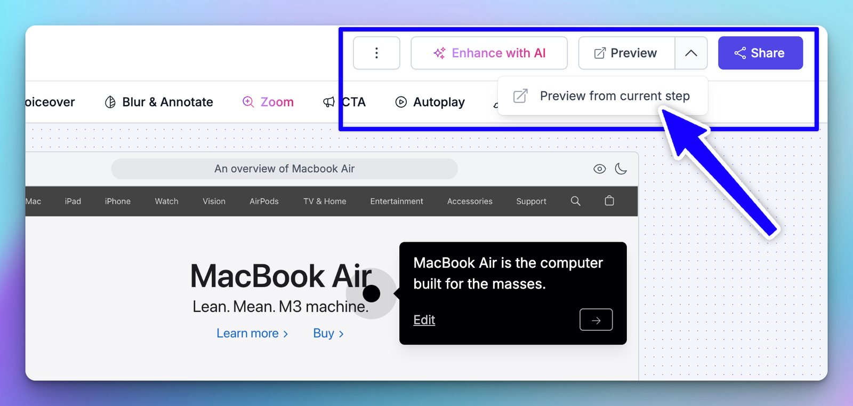Open the CTA megaphone option
The height and width of the screenshot is (406, 853).
click(x=344, y=102)
